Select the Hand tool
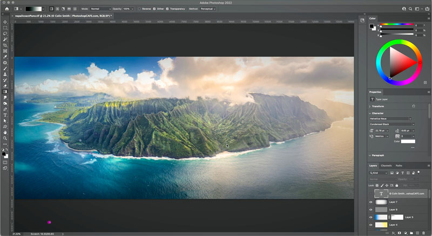432x236 pixels. pos(5,133)
